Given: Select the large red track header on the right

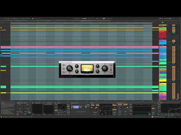Looking at the screenshot, I should (x=163, y=35).
